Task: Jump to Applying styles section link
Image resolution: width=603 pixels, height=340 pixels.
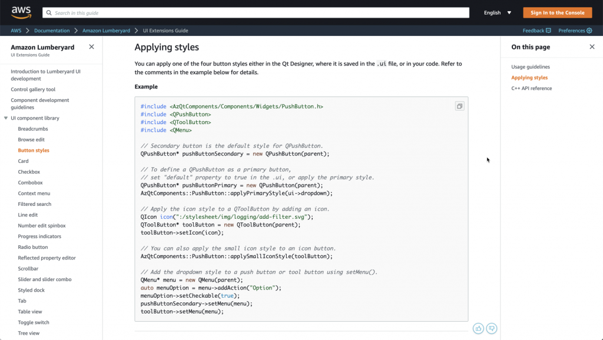Action: [529, 78]
